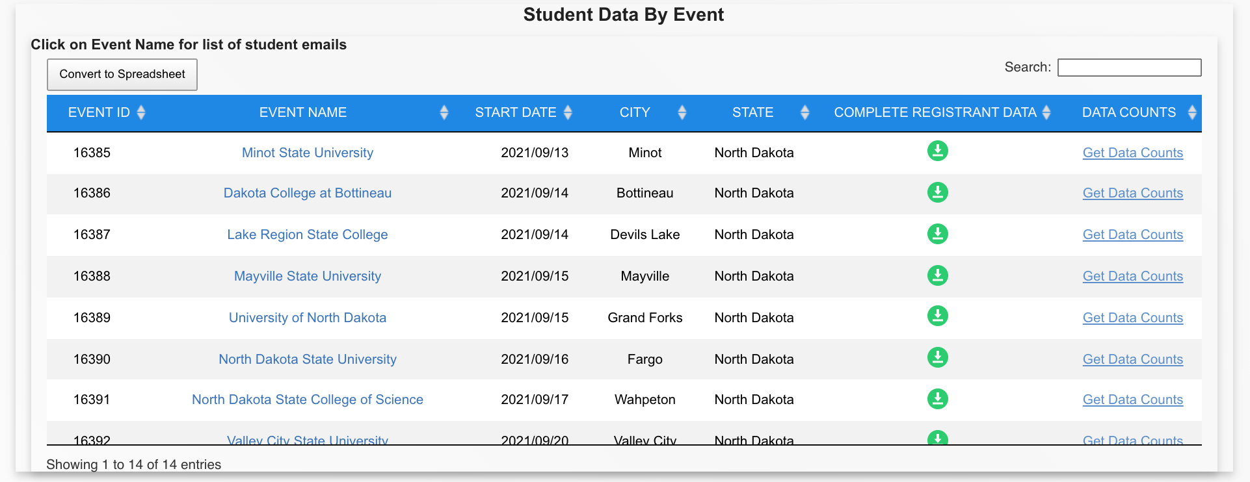Click the START DATE column header text

click(516, 112)
